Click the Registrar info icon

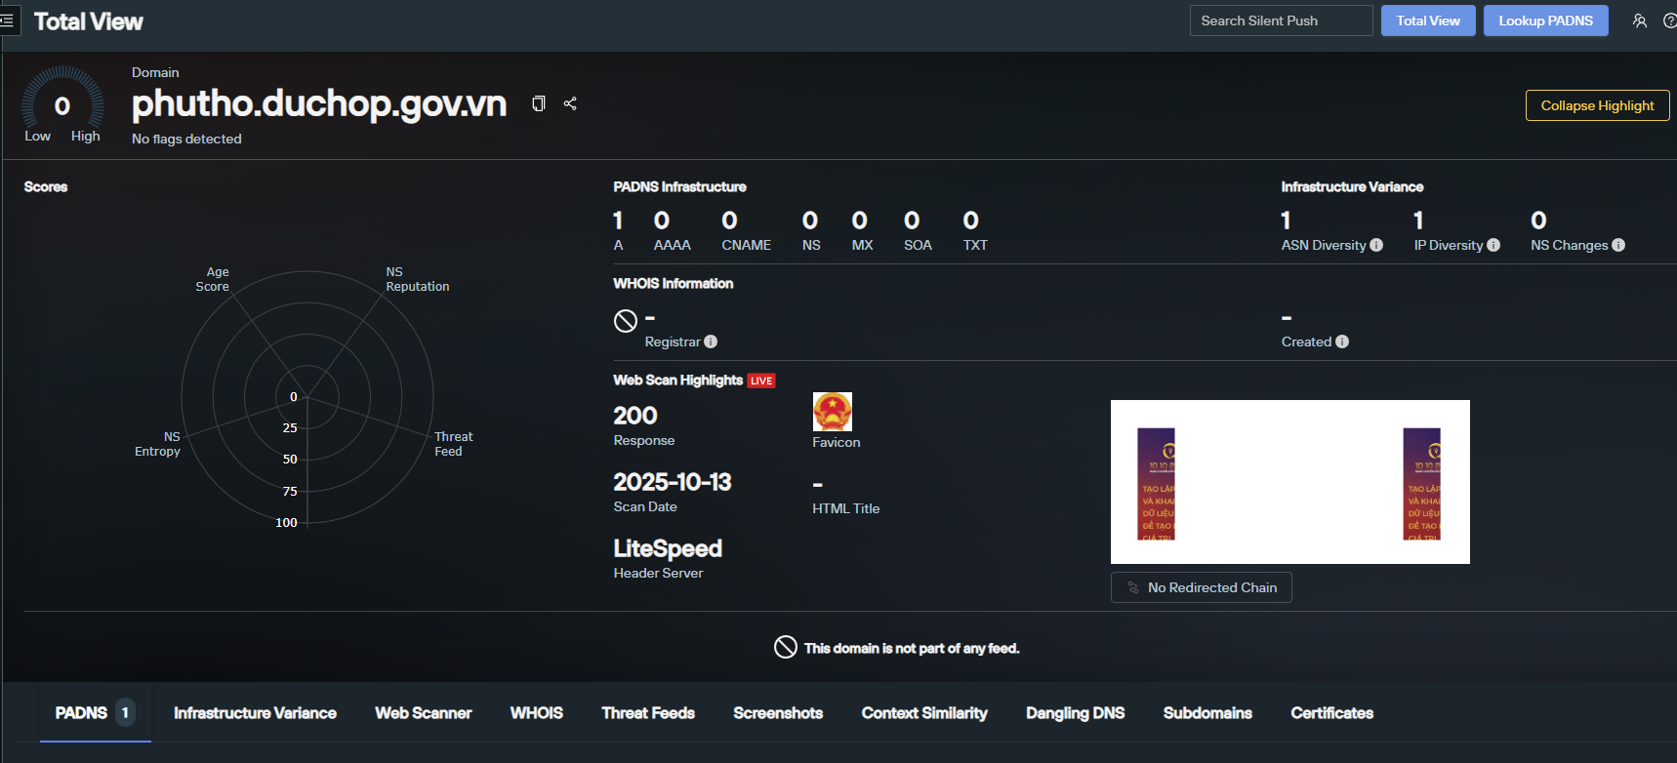(711, 341)
